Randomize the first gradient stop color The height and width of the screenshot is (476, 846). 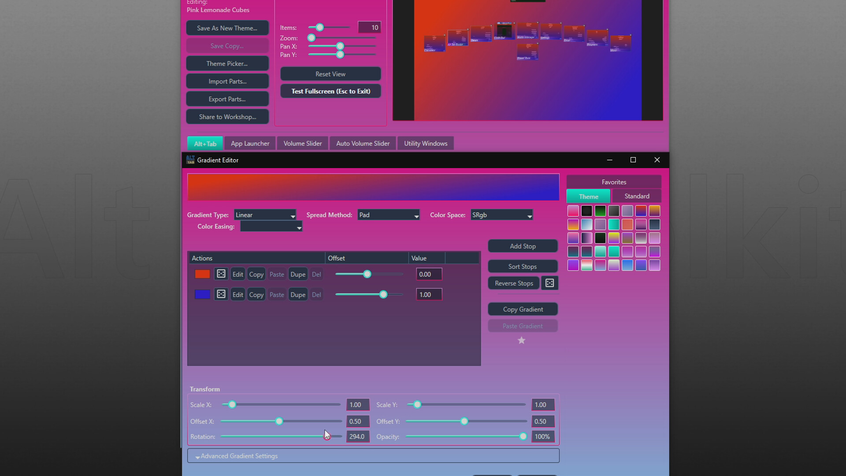click(x=221, y=274)
